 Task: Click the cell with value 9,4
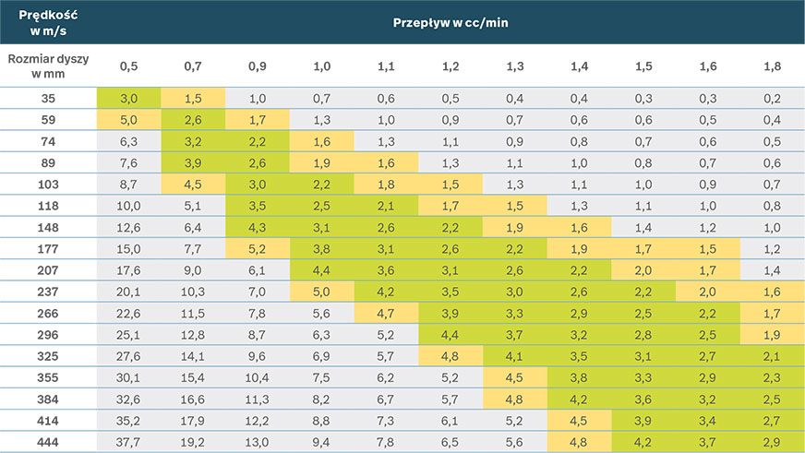(321, 441)
